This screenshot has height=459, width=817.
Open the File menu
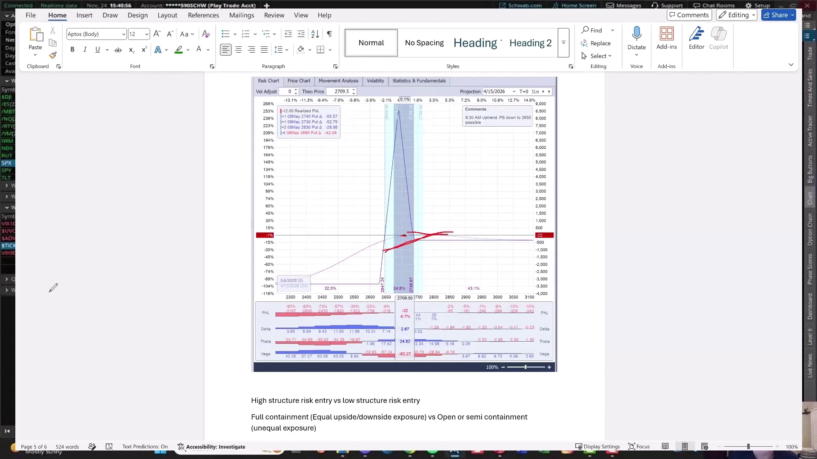pyautogui.click(x=31, y=15)
